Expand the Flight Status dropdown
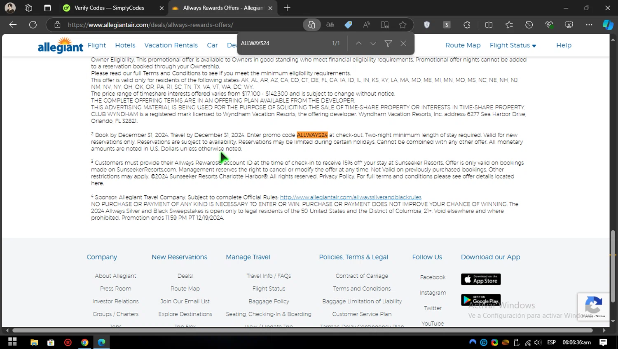Image resolution: width=618 pixels, height=349 pixels. point(513,45)
